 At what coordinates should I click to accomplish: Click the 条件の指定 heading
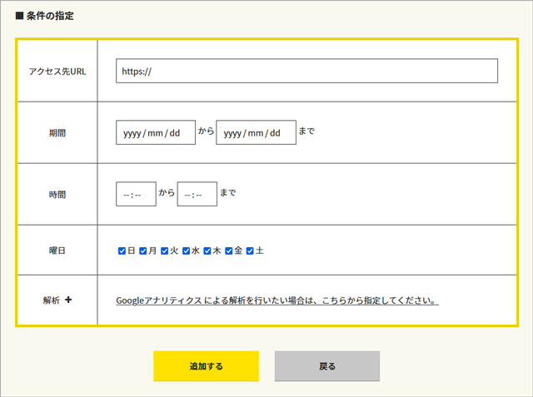pos(44,16)
